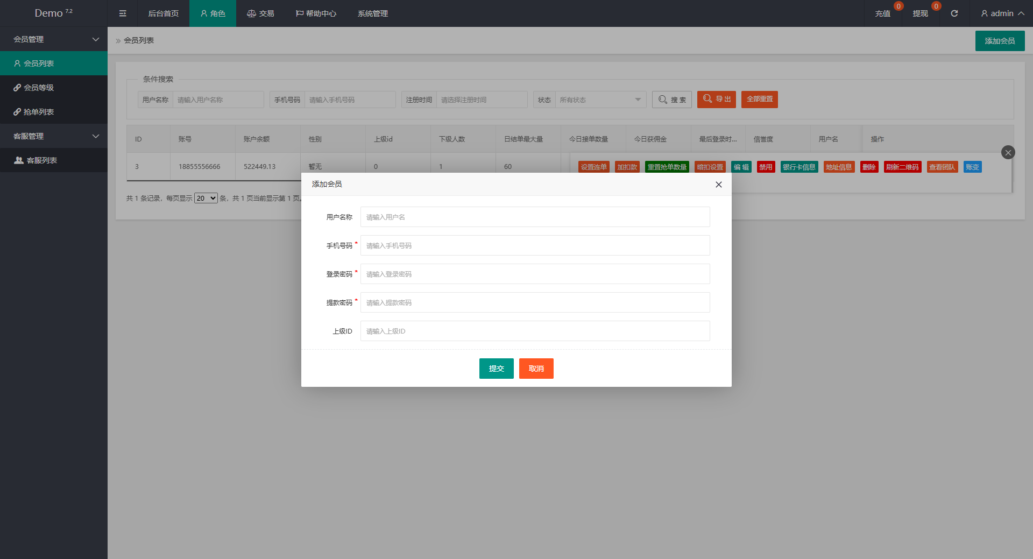The width and height of the screenshot is (1033, 559).
Task: Click the dark circular close icon
Action: tap(1008, 152)
